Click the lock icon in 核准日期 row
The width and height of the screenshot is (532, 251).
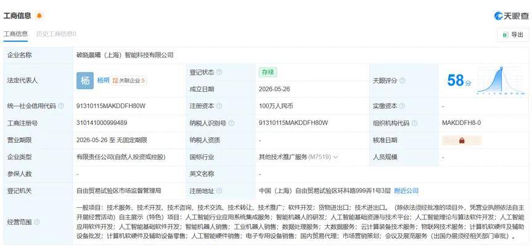click(x=462, y=140)
